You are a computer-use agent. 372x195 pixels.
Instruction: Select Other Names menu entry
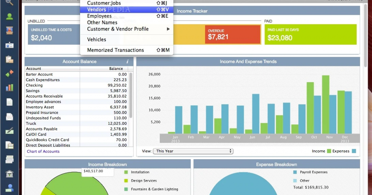pos(127,22)
